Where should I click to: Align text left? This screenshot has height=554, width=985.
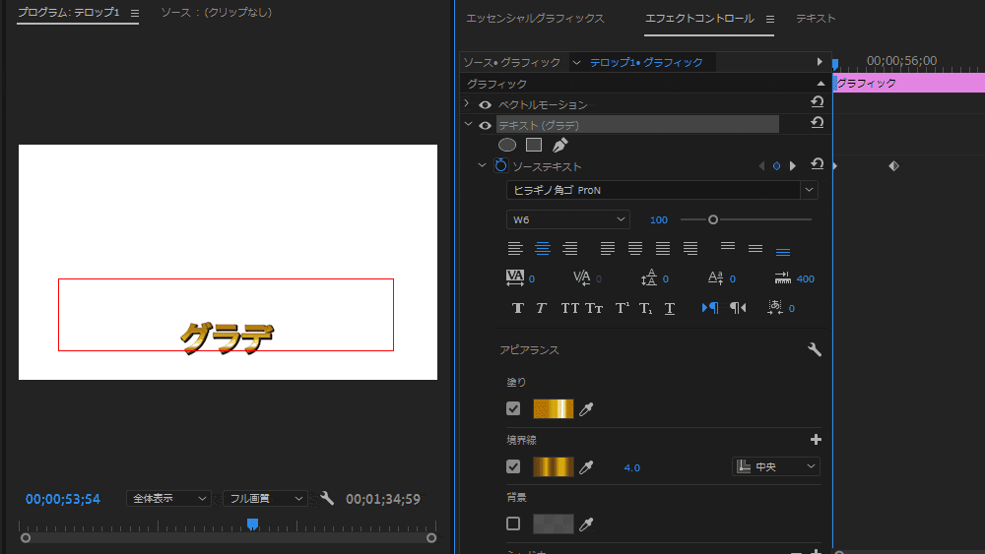(x=515, y=249)
